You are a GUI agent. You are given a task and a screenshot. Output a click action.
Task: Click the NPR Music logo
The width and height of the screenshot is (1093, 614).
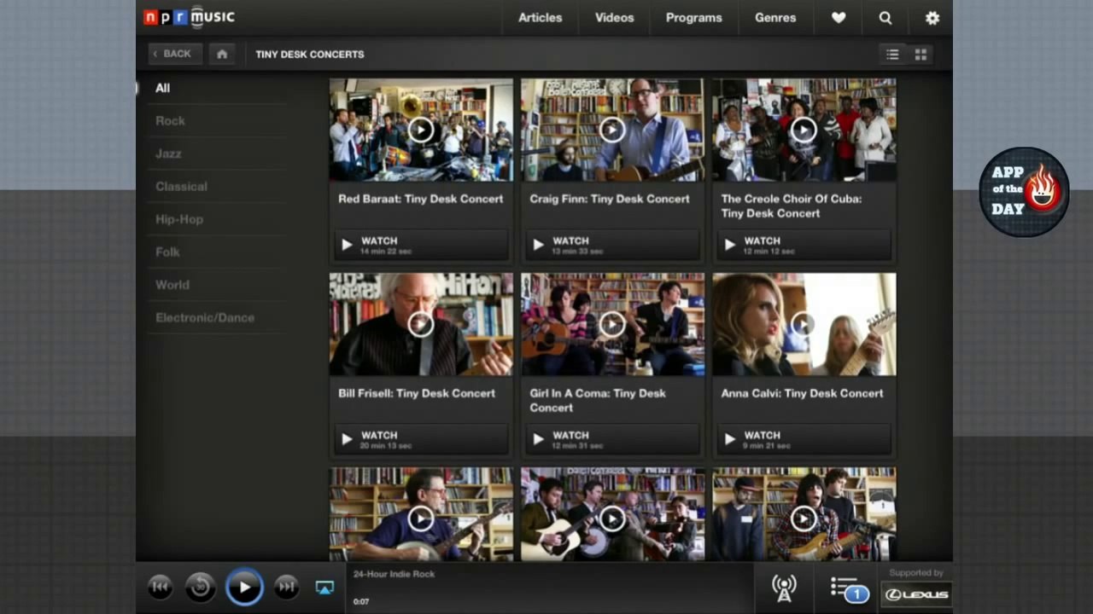tap(189, 16)
